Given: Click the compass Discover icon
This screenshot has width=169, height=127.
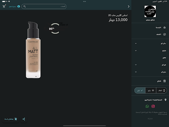Looking at the screenshot, I should pyautogui.click(x=164, y=34).
